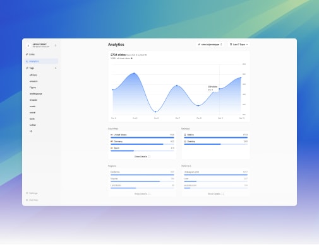The width and height of the screenshot is (319, 245).
Task: Click the Spain flag icon
Action: (112, 148)
